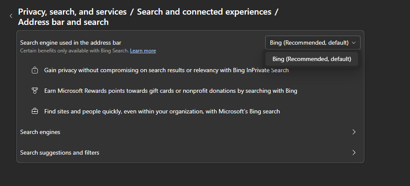Click the InPrivate lock icon
The width and height of the screenshot is (410, 186).
(35, 70)
